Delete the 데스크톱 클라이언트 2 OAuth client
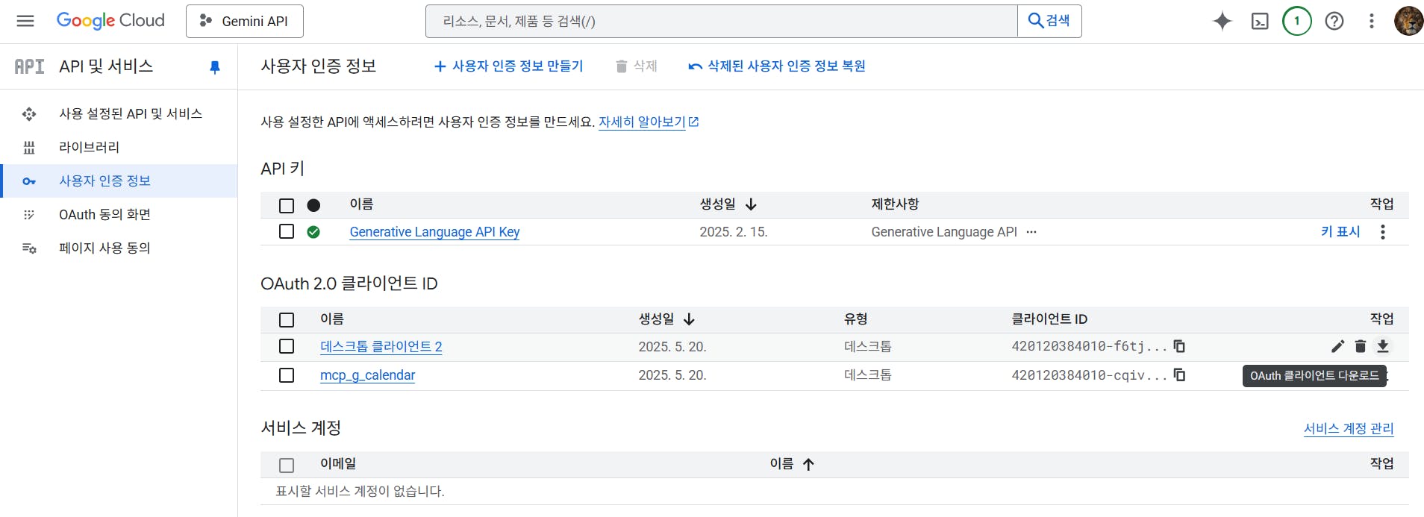Screen dimensions: 1424x517 [1361, 346]
